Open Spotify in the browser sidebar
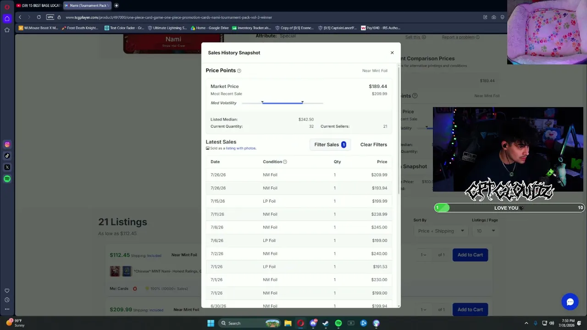 7,179
